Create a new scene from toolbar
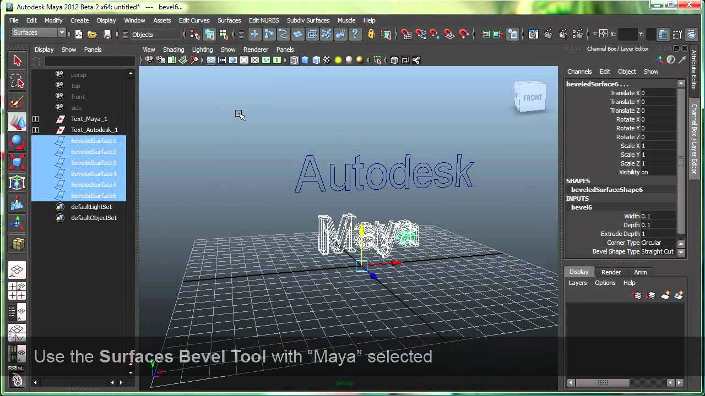 [x=79, y=34]
